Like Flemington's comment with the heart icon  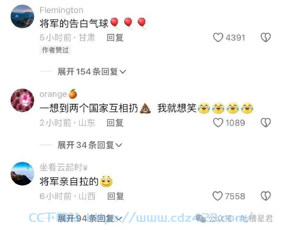tap(218, 38)
